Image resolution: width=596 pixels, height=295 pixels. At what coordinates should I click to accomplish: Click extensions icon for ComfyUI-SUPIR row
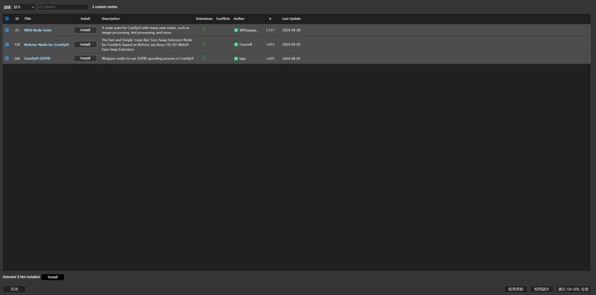[x=204, y=58]
